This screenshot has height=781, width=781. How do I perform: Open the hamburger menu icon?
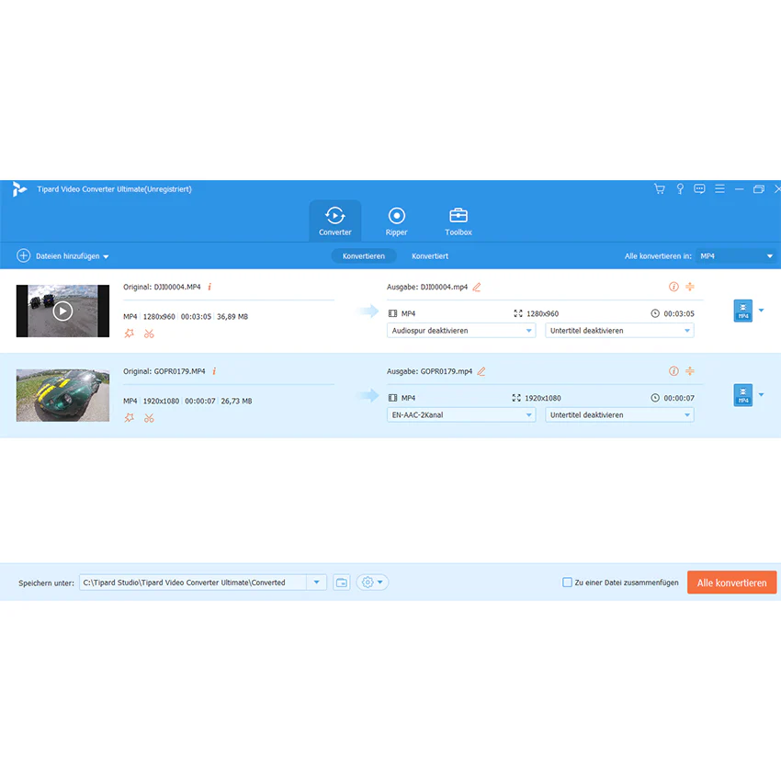click(x=719, y=188)
